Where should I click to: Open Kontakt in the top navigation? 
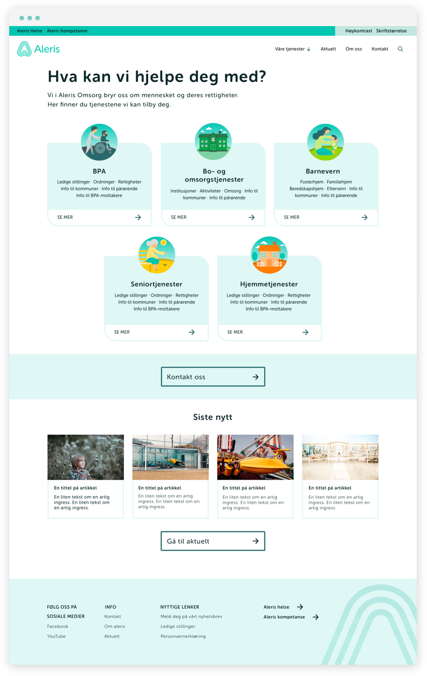[x=380, y=49]
